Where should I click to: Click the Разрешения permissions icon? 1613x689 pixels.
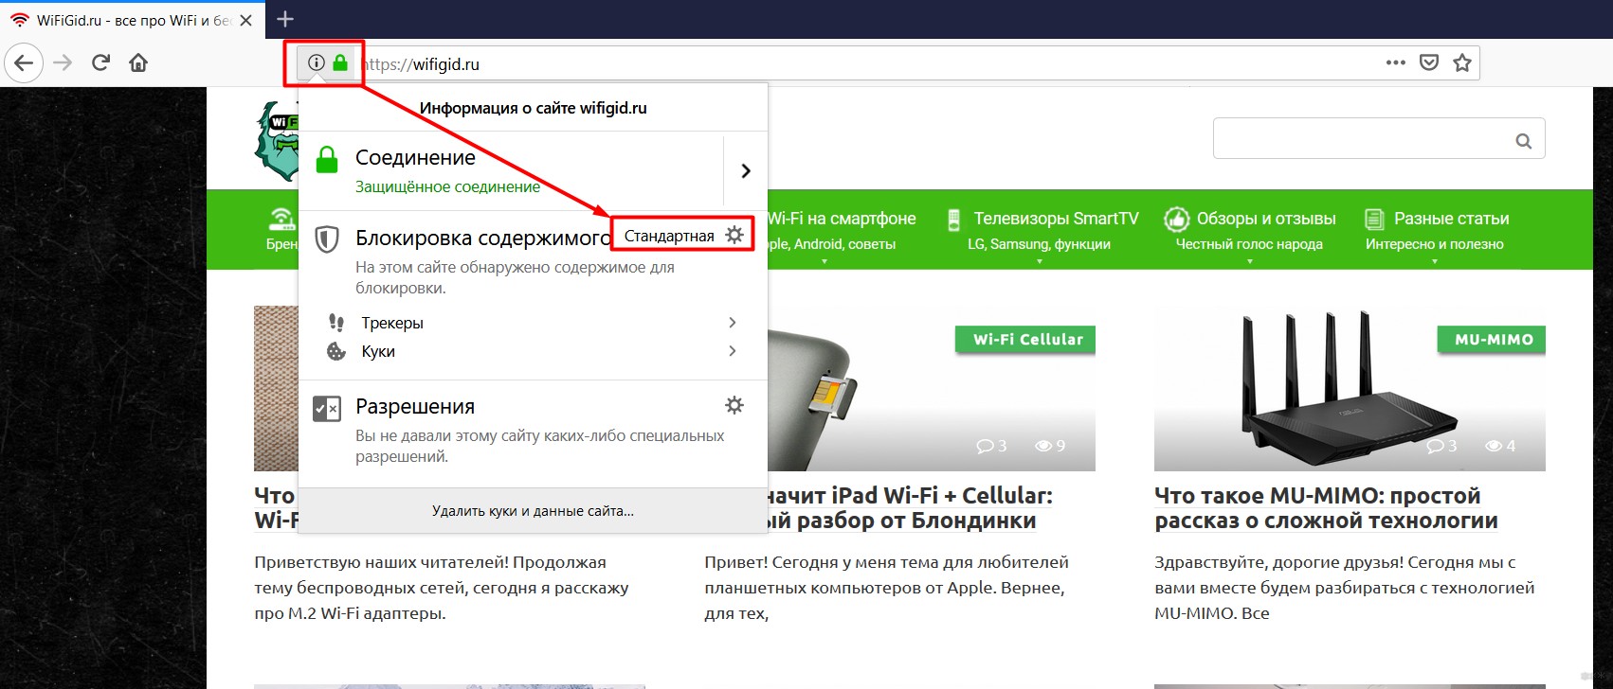pyautogui.click(x=327, y=409)
